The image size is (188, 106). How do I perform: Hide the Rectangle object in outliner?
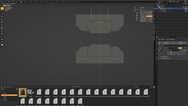pos(185,10)
